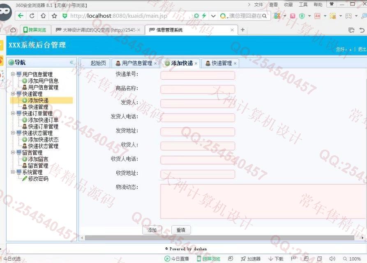Click the green security shield icon
The image size is (367, 263).
(65, 16)
